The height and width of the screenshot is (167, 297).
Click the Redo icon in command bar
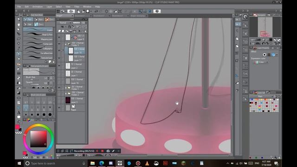101,11
